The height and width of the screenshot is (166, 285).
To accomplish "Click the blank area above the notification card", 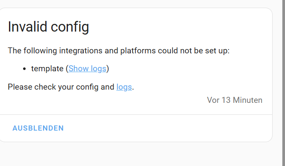I will [136, 4].
